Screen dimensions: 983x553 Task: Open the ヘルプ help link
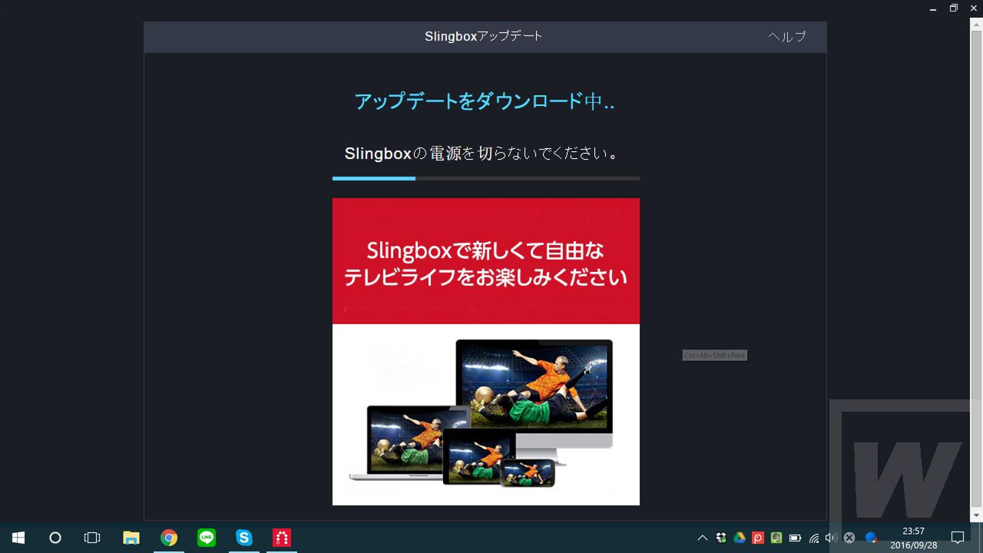click(x=787, y=37)
